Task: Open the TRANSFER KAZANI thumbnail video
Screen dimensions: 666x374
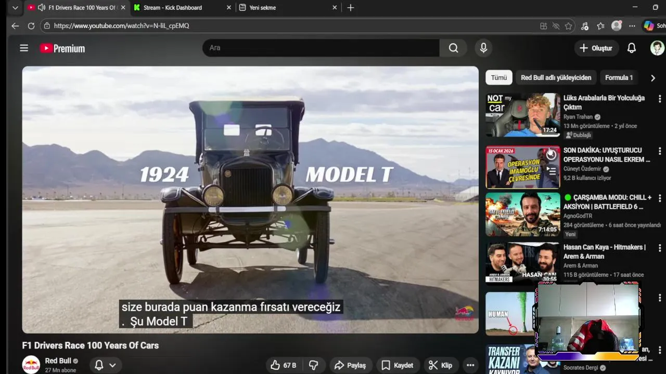Action: tap(511, 359)
